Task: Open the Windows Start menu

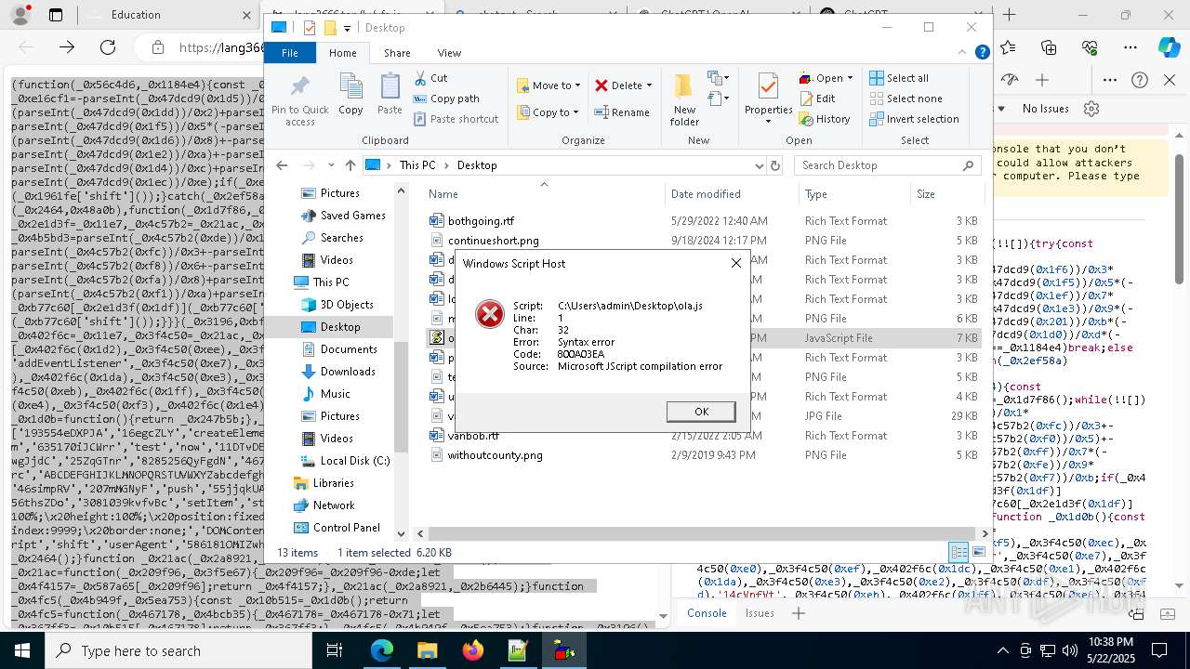Action: pos(22,650)
